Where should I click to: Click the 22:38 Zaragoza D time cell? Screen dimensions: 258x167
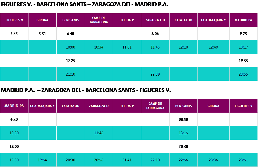[155, 74]
